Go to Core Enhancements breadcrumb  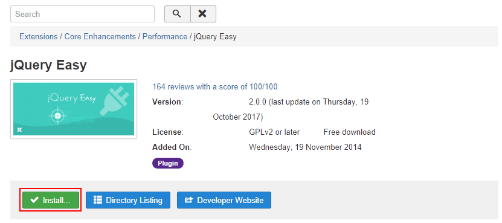[100, 36]
